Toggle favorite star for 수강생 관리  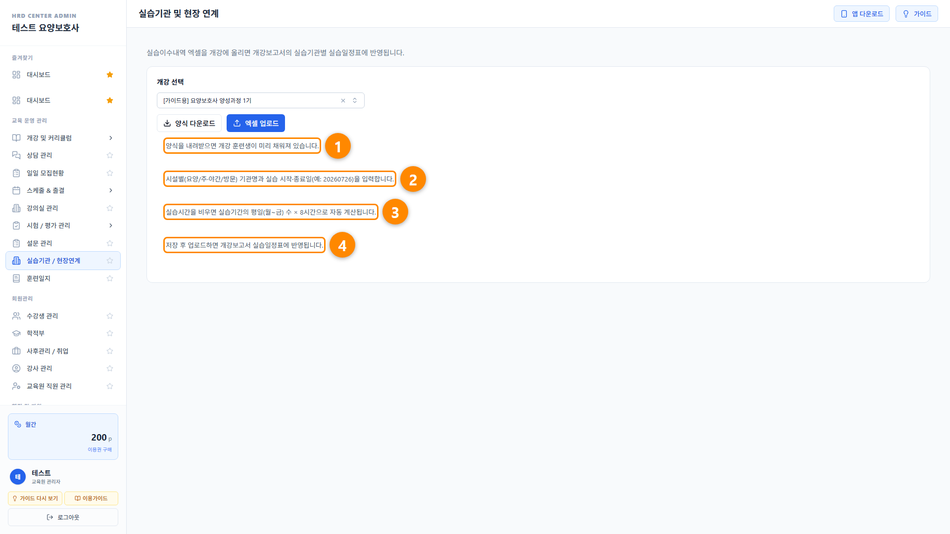tap(110, 316)
